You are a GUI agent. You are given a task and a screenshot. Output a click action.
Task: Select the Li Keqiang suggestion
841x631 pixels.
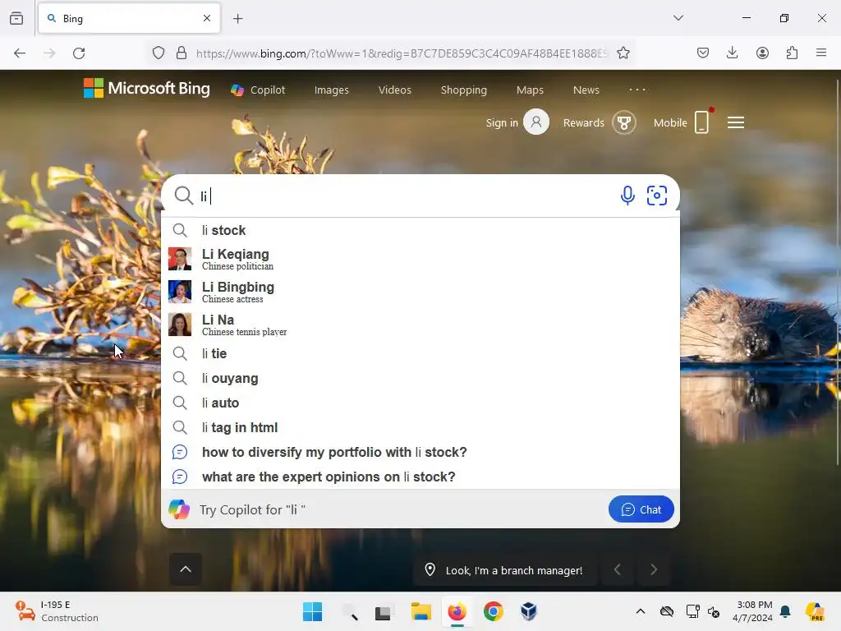(420, 259)
